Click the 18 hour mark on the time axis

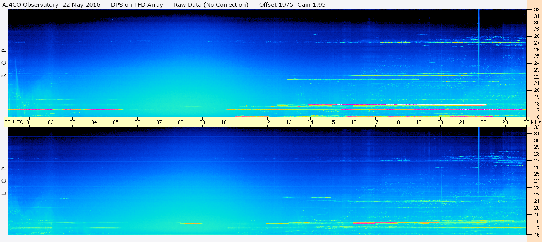397,122
